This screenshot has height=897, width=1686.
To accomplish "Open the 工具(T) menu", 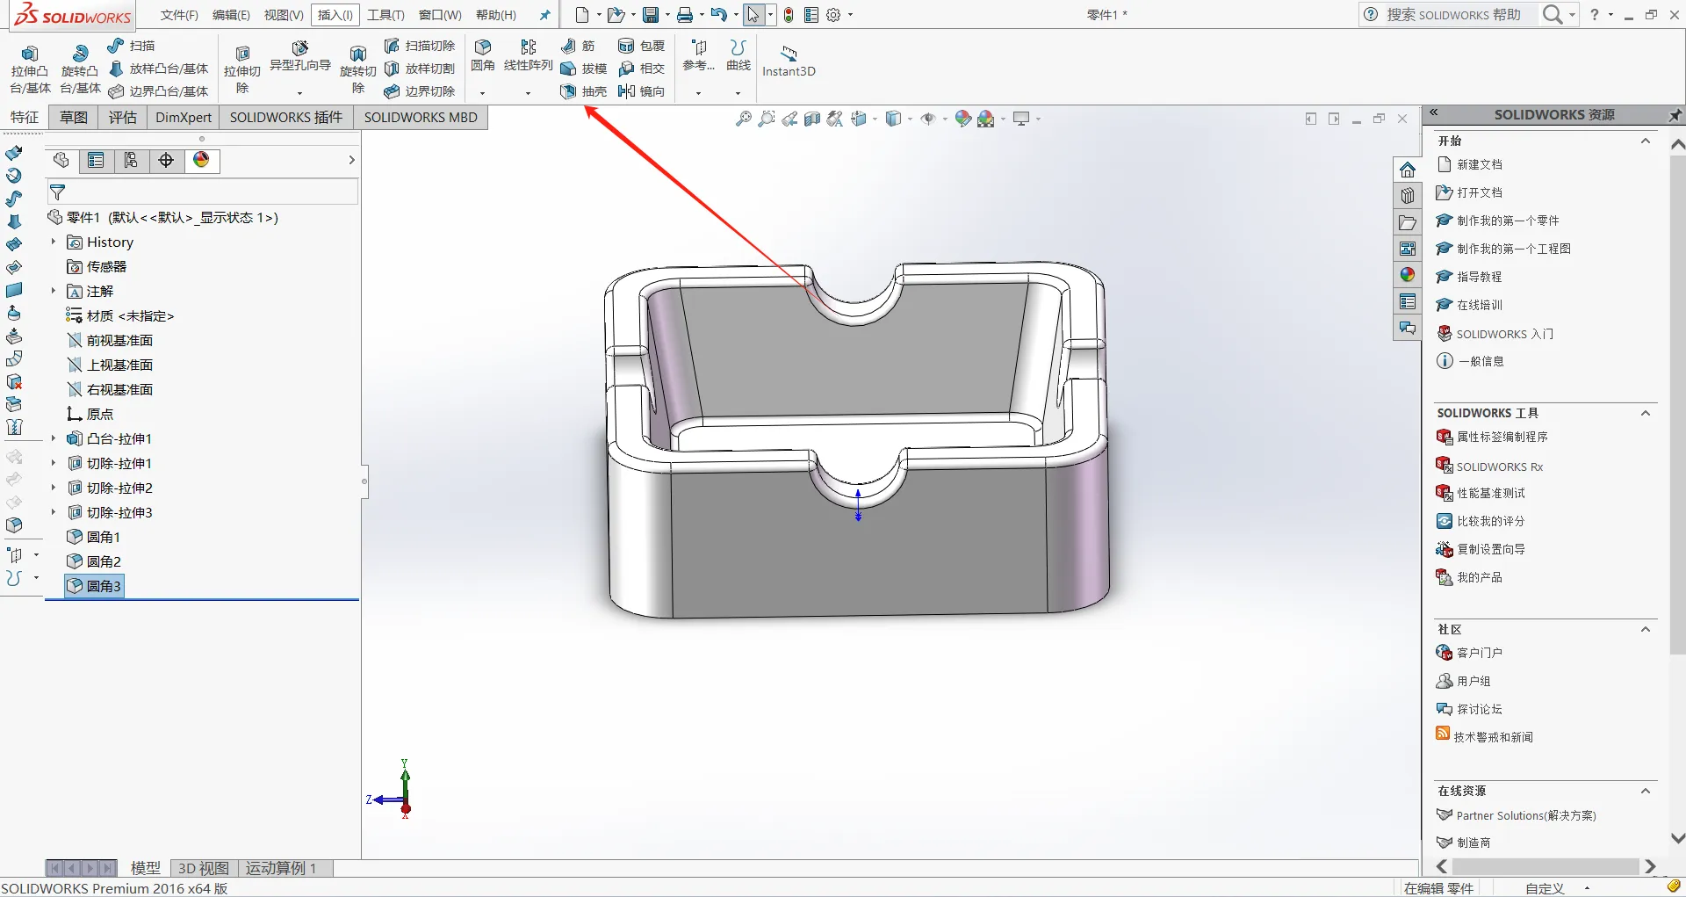I will pos(385,15).
